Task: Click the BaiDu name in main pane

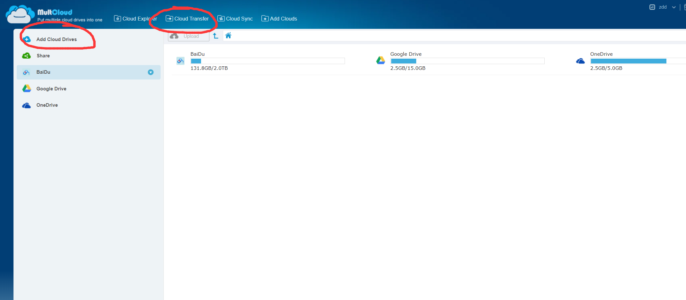Action: pyautogui.click(x=198, y=54)
